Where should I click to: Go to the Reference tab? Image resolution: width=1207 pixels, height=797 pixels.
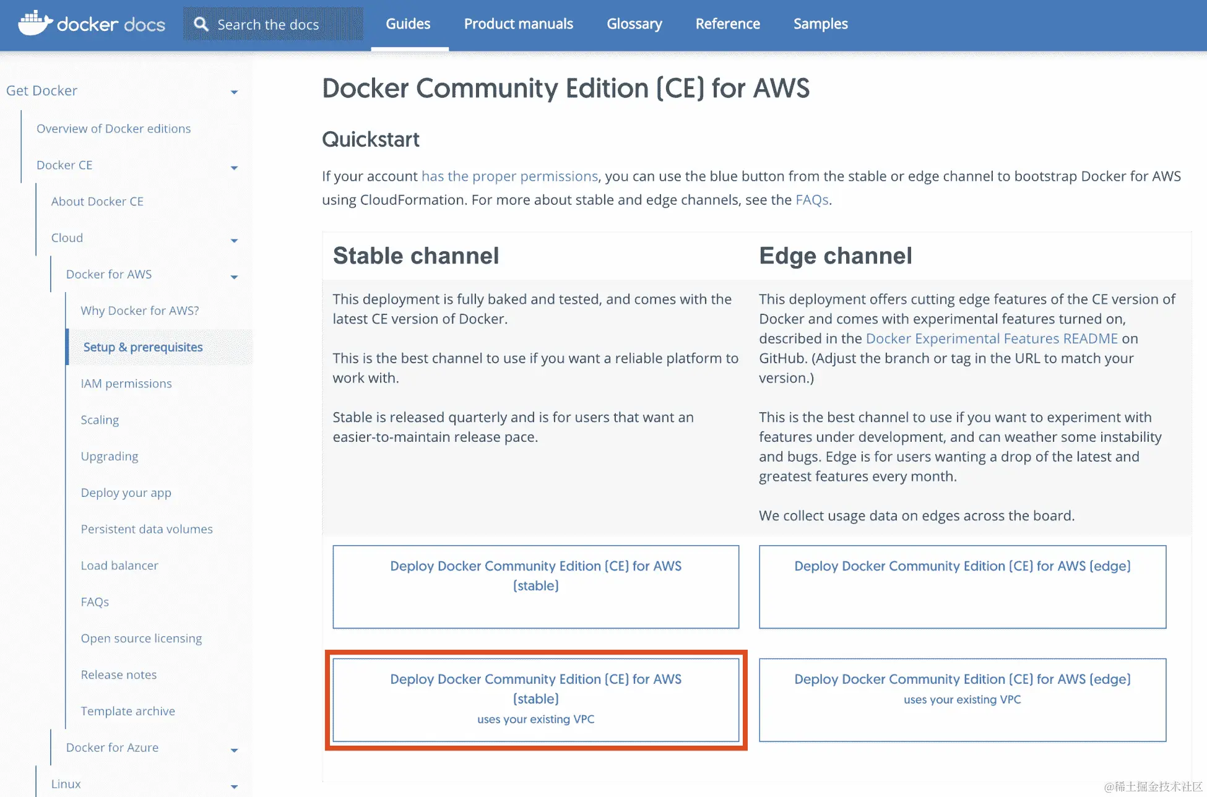(x=727, y=24)
